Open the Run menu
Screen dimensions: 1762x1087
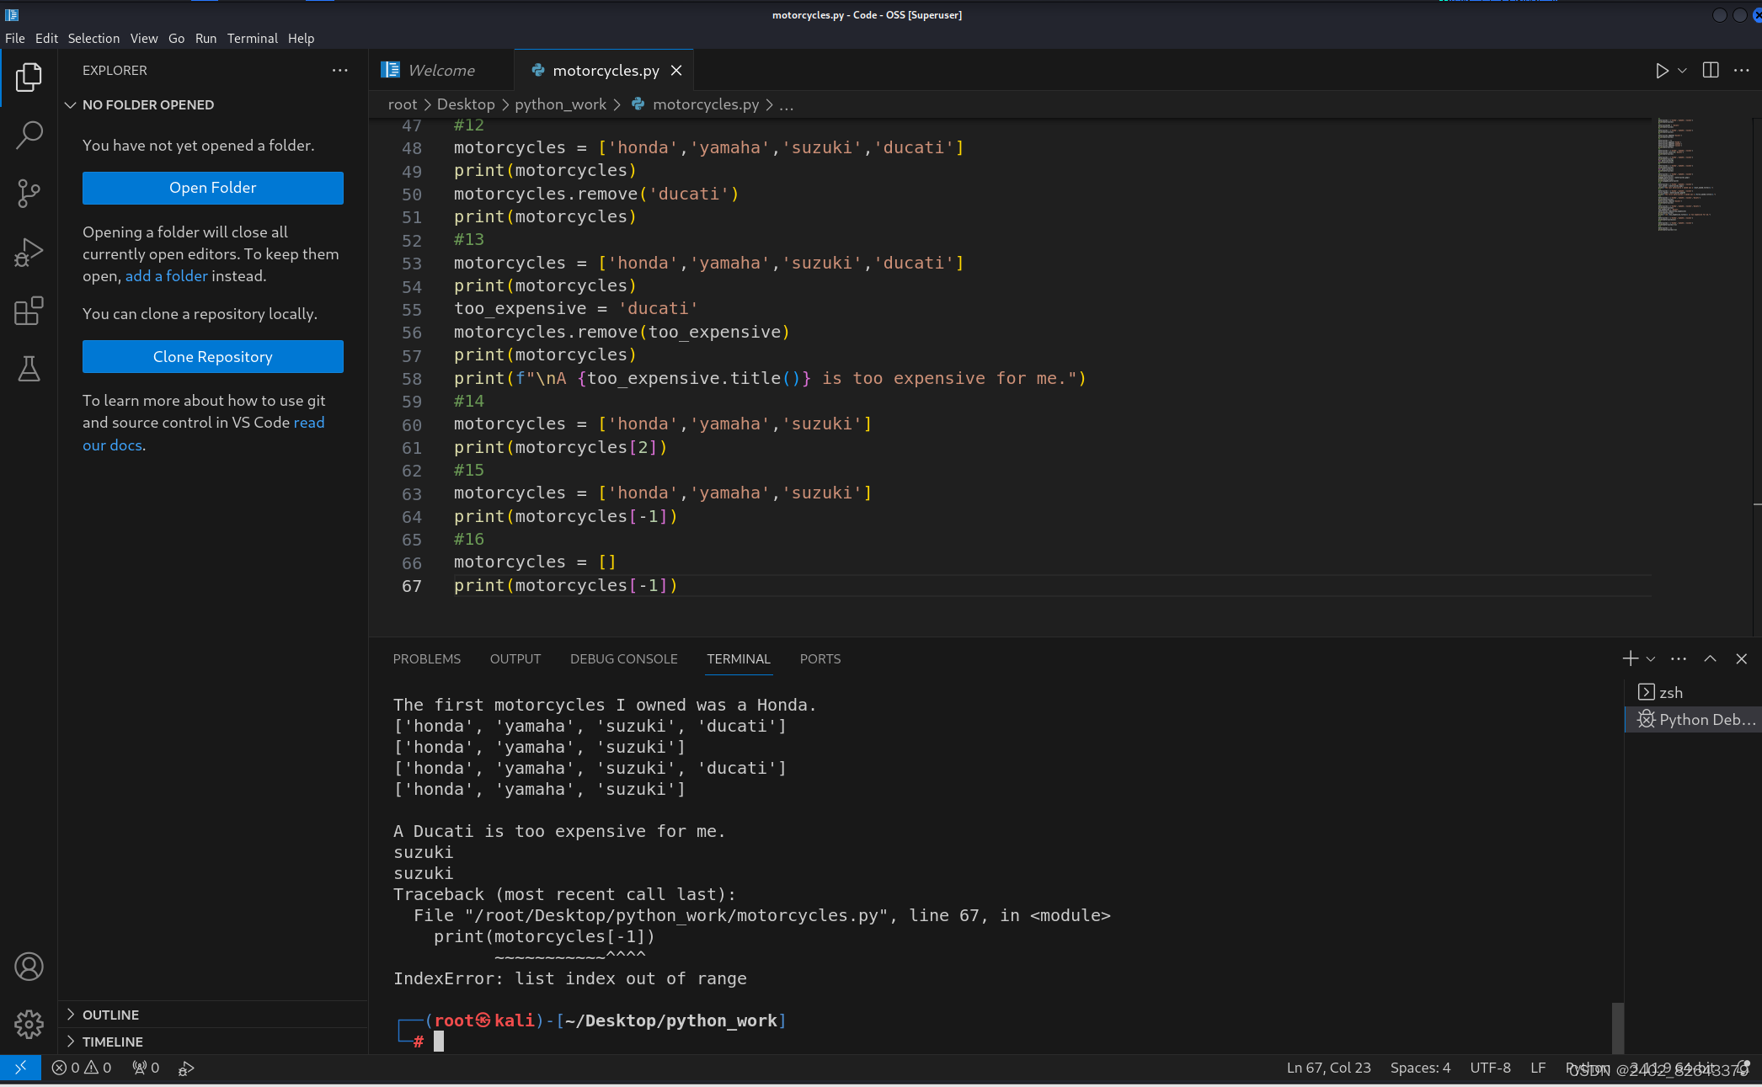[206, 38]
